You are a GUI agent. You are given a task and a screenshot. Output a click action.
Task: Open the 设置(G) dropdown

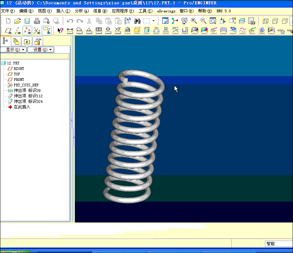point(41,50)
